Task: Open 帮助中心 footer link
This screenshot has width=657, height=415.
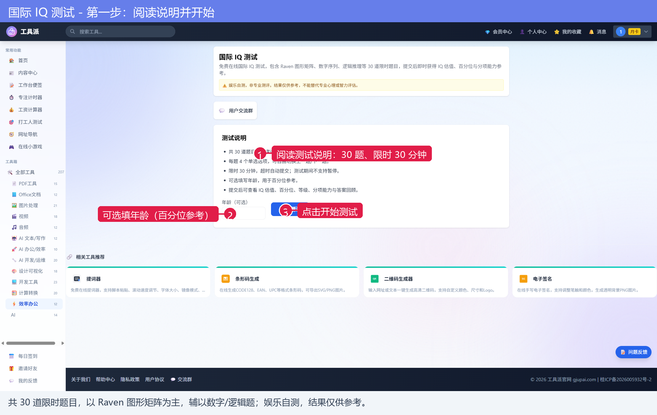Action: click(x=105, y=379)
